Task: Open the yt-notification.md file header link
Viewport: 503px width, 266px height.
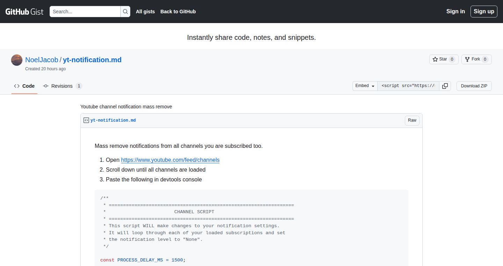Action: (x=113, y=120)
